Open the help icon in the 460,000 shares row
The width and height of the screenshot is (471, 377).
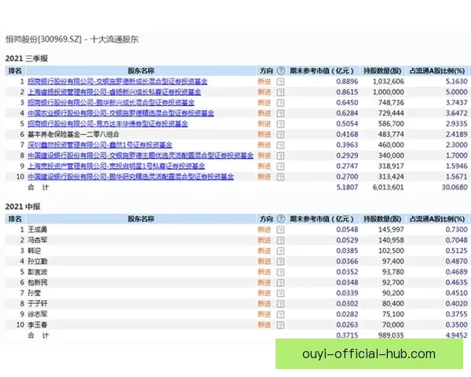click(x=280, y=145)
